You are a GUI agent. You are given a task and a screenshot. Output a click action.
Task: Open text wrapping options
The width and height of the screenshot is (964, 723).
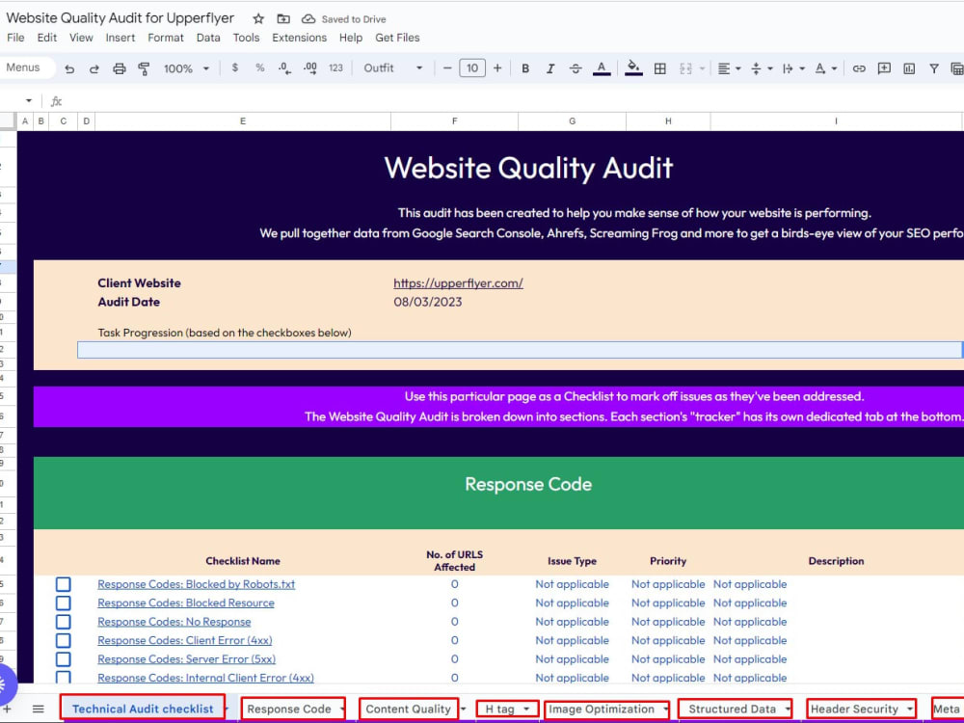(x=793, y=68)
